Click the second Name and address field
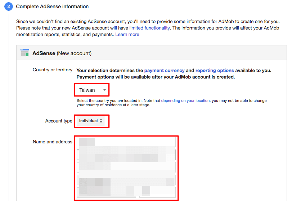 (x=126, y=155)
